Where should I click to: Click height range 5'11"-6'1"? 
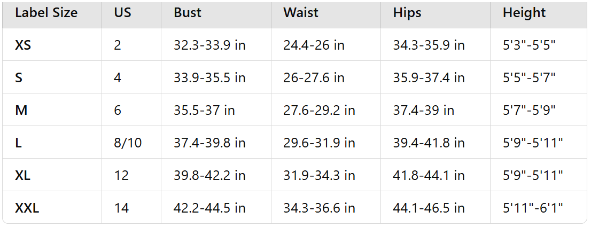533,208
